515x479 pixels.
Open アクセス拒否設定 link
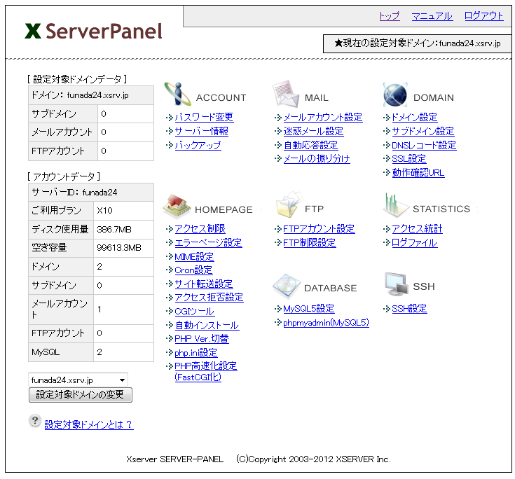coord(209,297)
